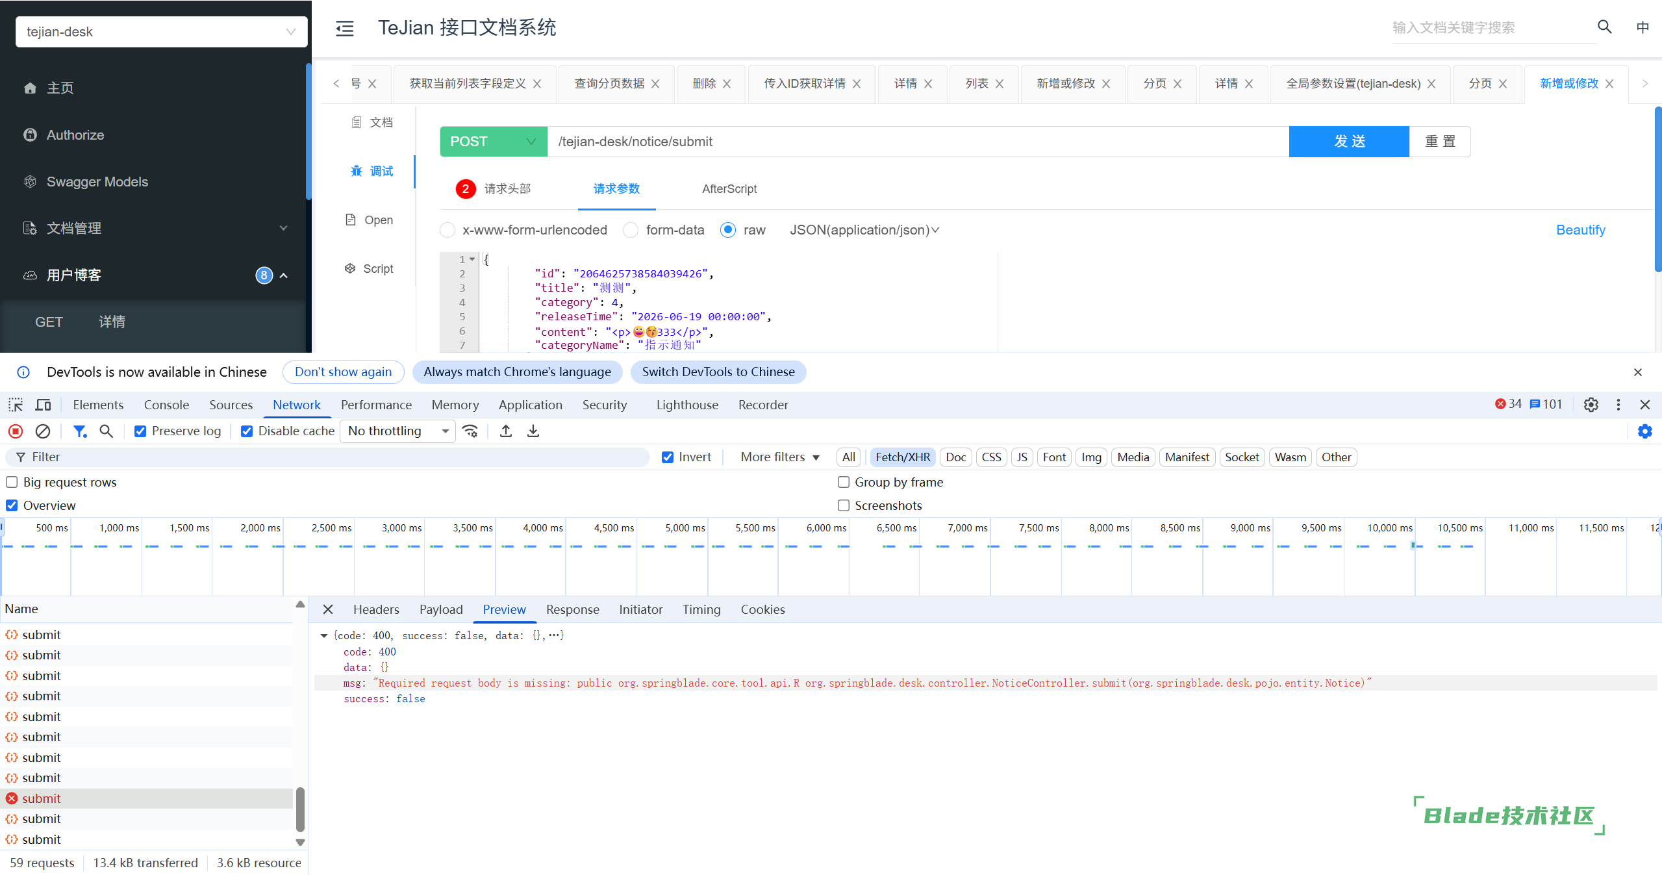Click the request list scrollbar thumb

[300, 809]
